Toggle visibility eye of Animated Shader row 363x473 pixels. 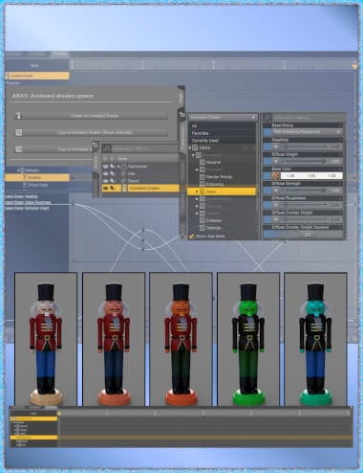[x=105, y=188]
